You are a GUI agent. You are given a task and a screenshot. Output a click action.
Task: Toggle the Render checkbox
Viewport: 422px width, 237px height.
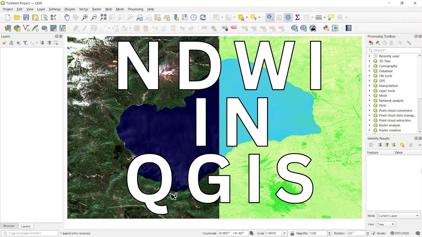(374, 233)
